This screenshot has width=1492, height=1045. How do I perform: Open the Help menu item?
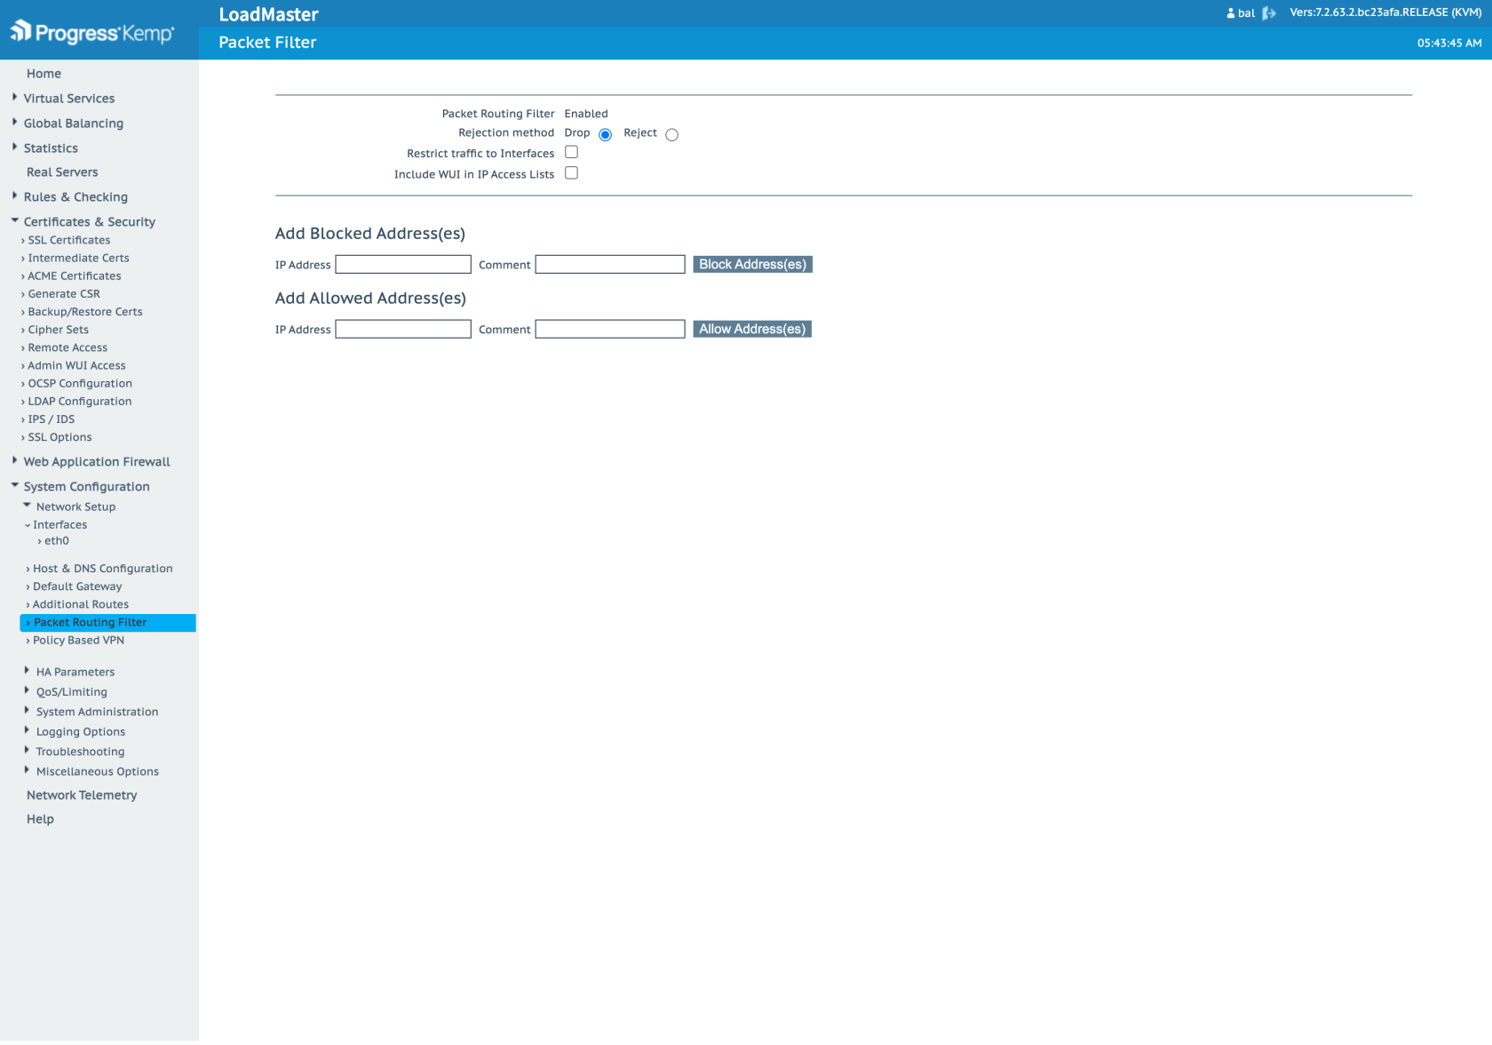point(40,819)
